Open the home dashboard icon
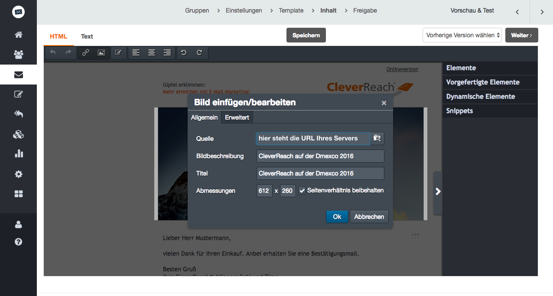Screen dimensions: 553x296 (18, 35)
